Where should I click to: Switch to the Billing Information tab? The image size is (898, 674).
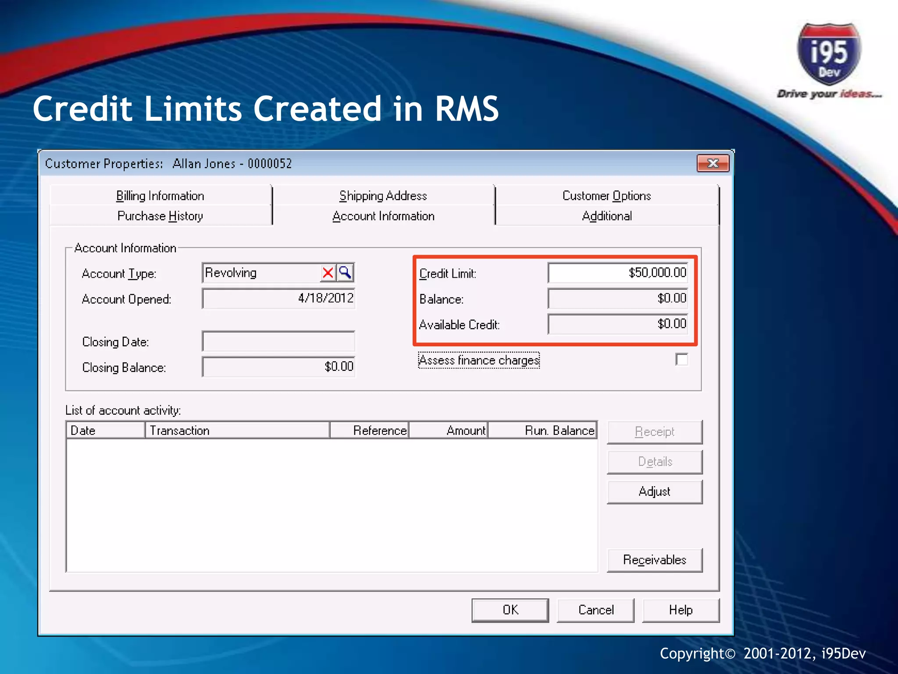click(160, 196)
